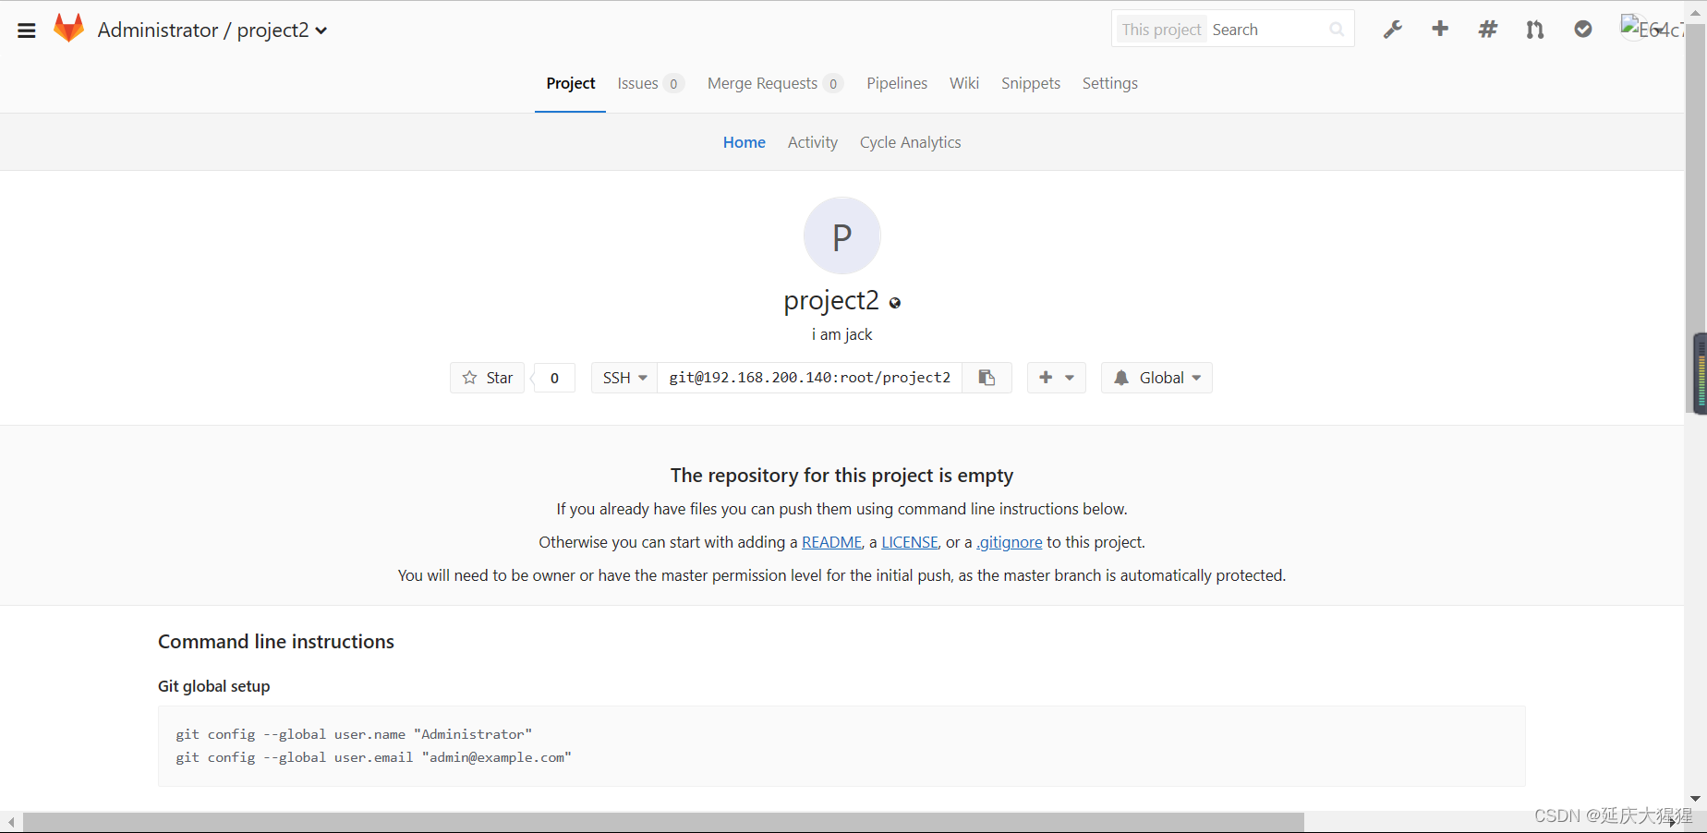1707x833 pixels.
Task: Click the 'i am jack' description
Action: click(x=841, y=334)
